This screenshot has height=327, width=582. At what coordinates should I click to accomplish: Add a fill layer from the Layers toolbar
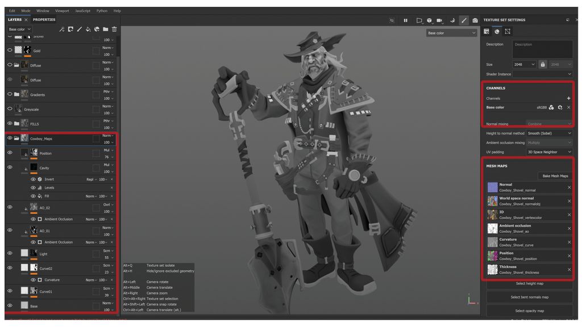(x=88, y=30)
